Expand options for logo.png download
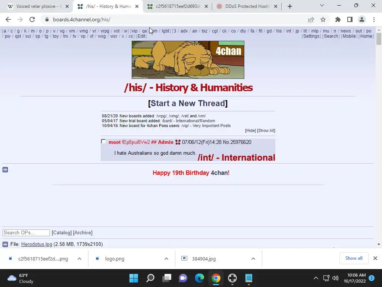 (x=166, y=259)
